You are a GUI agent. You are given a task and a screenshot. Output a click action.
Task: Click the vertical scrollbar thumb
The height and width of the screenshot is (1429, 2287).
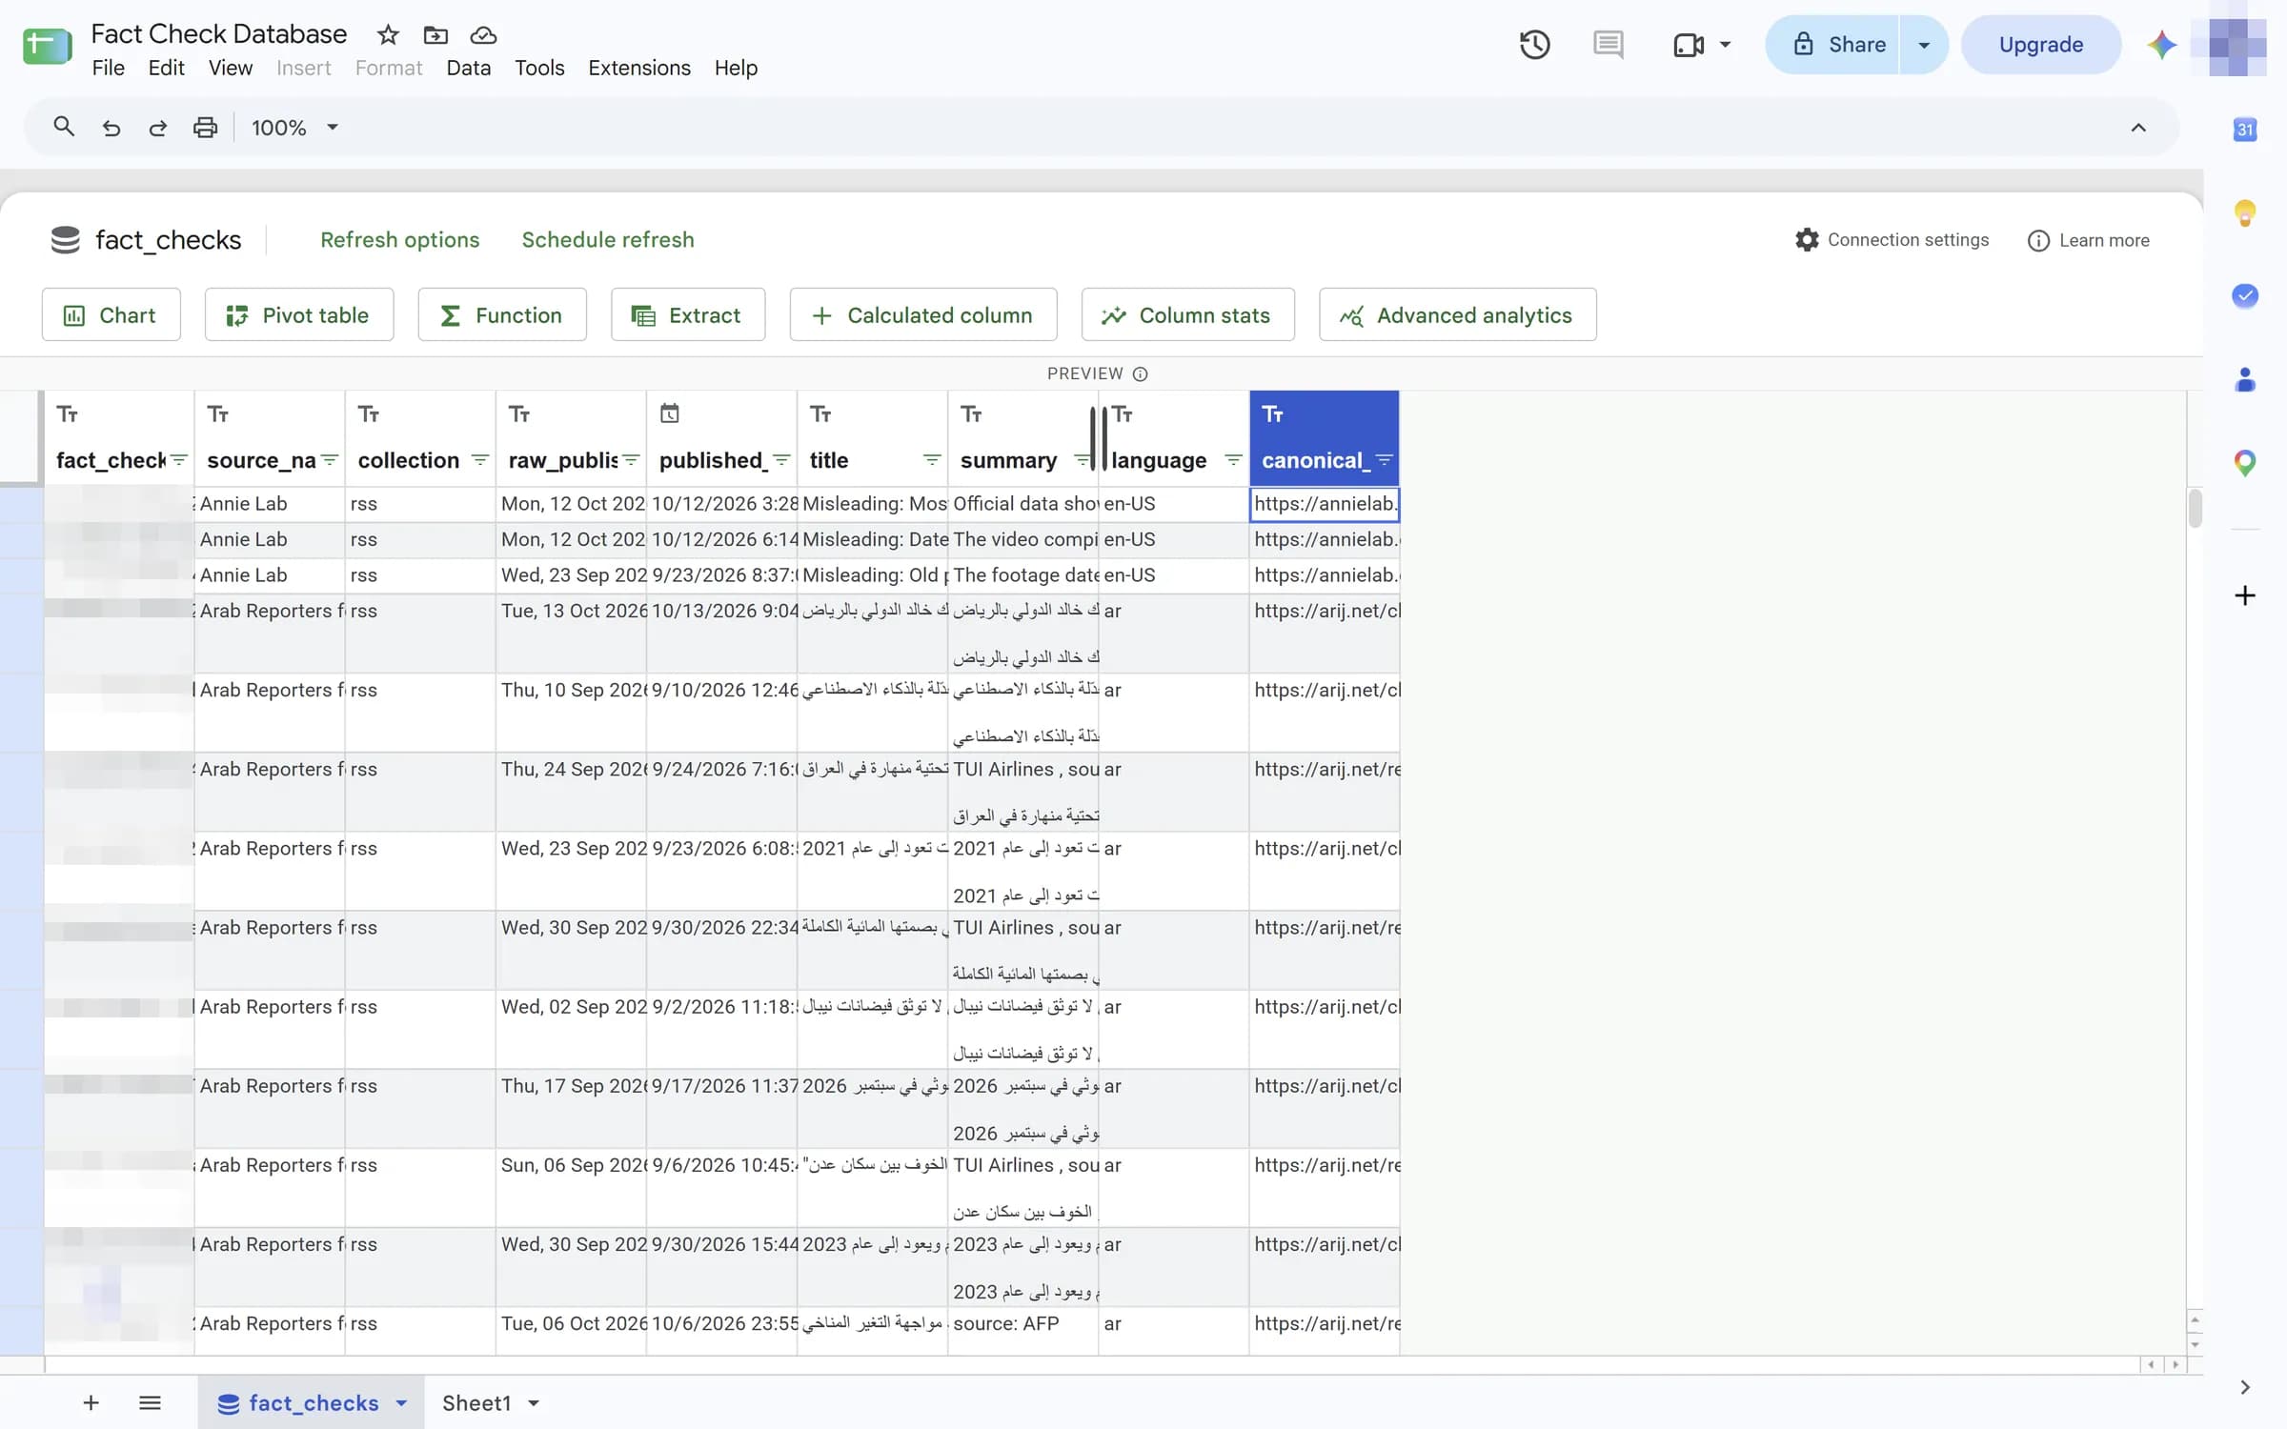(x=2195, y=508)
